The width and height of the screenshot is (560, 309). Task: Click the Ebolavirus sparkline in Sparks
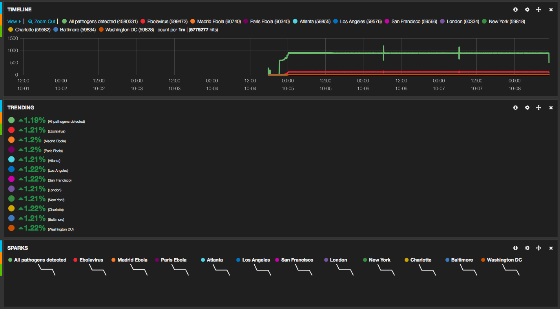pyautogui.click(x=98, y=270)
